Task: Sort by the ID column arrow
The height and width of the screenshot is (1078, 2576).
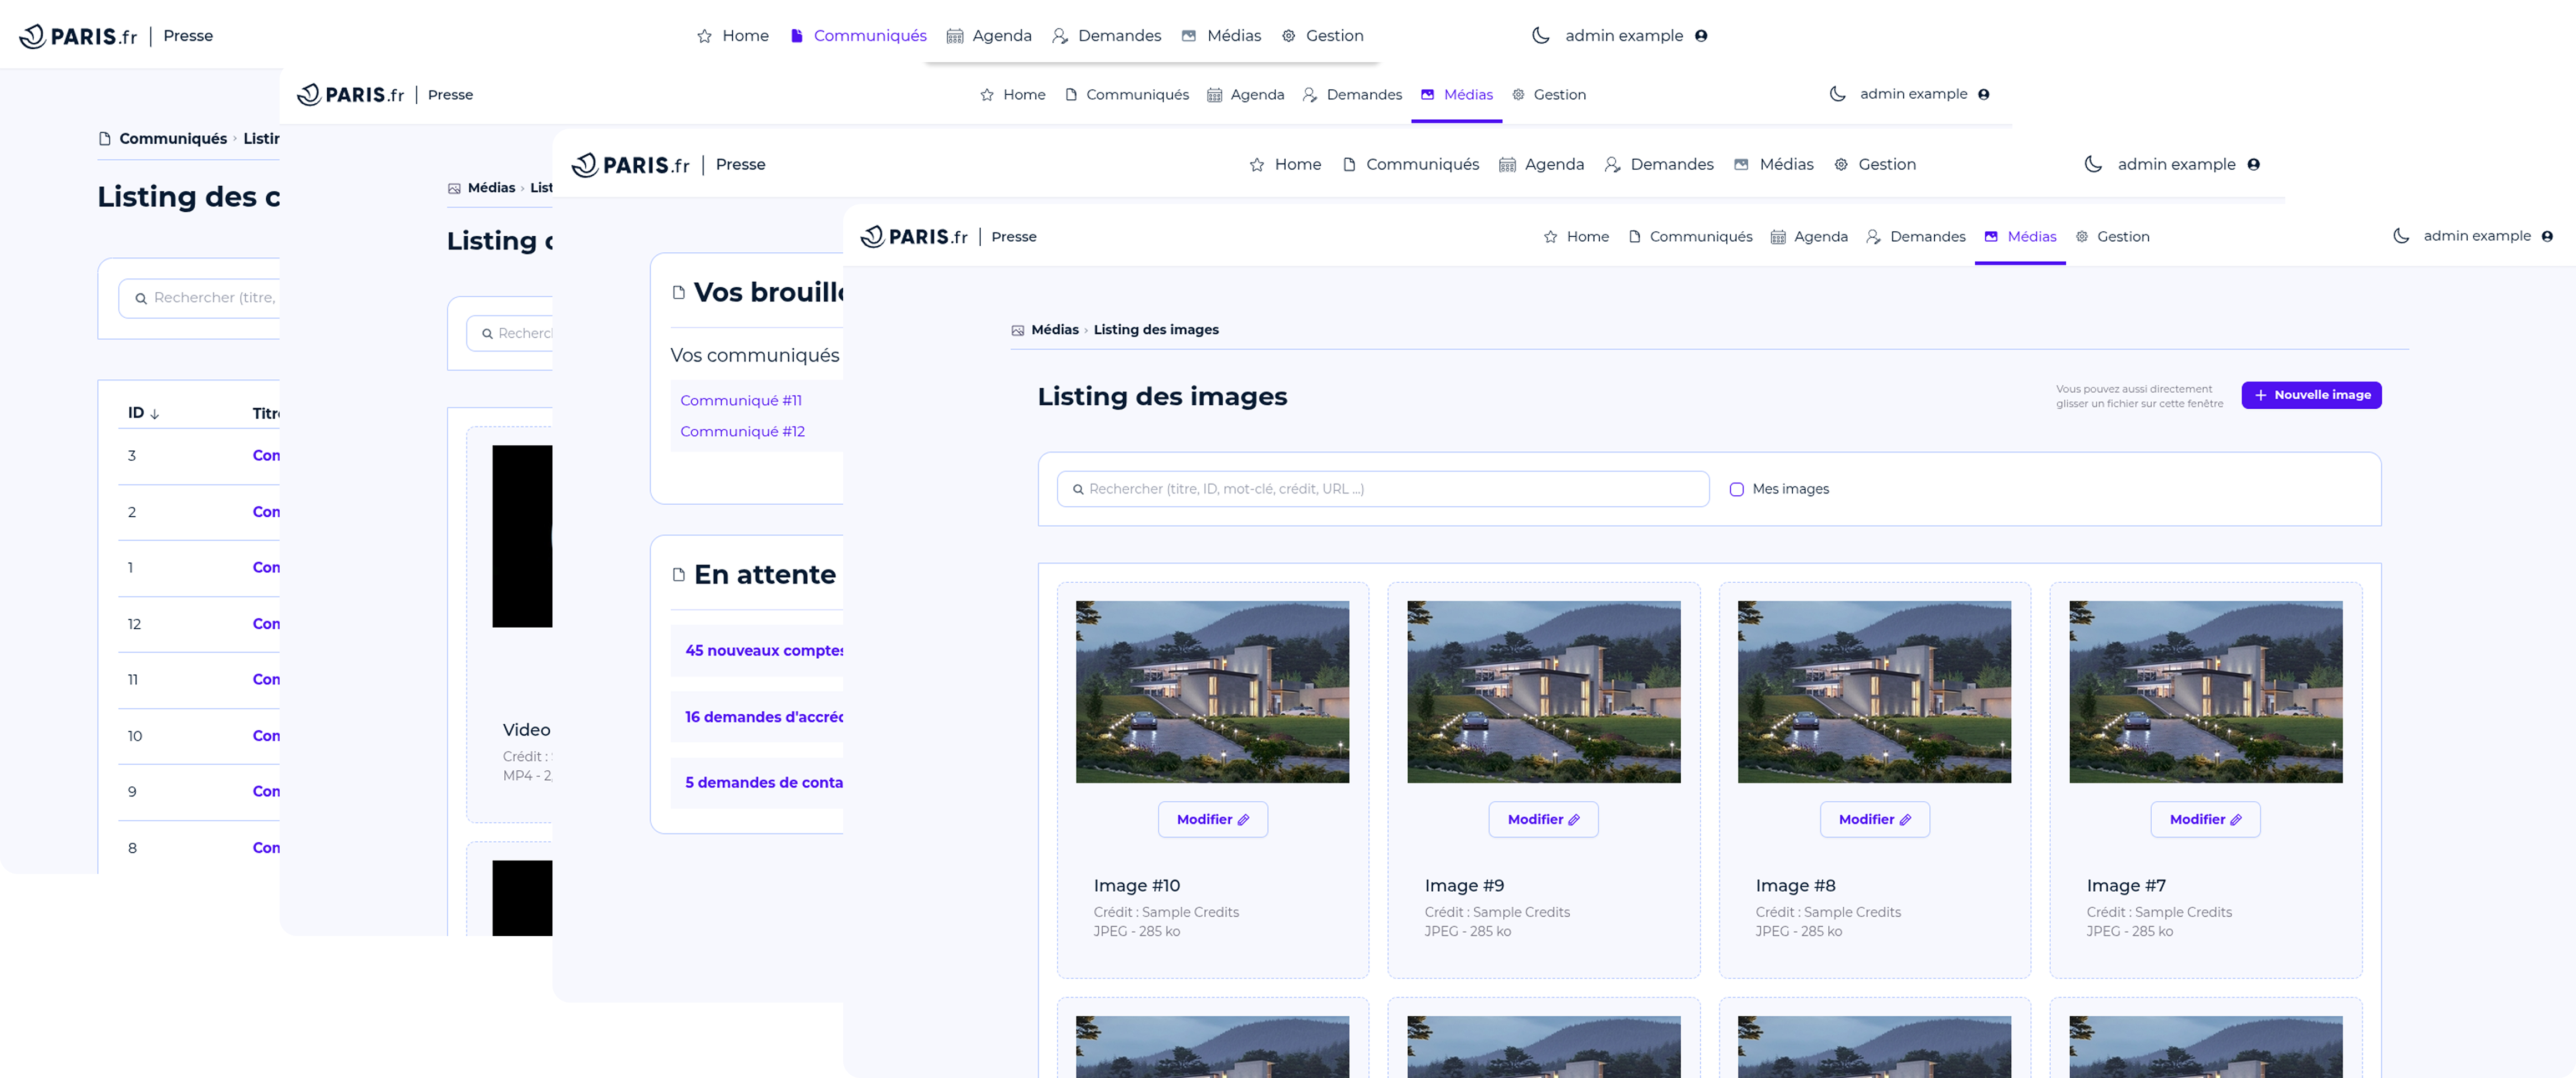Action: tap(155, 413)
